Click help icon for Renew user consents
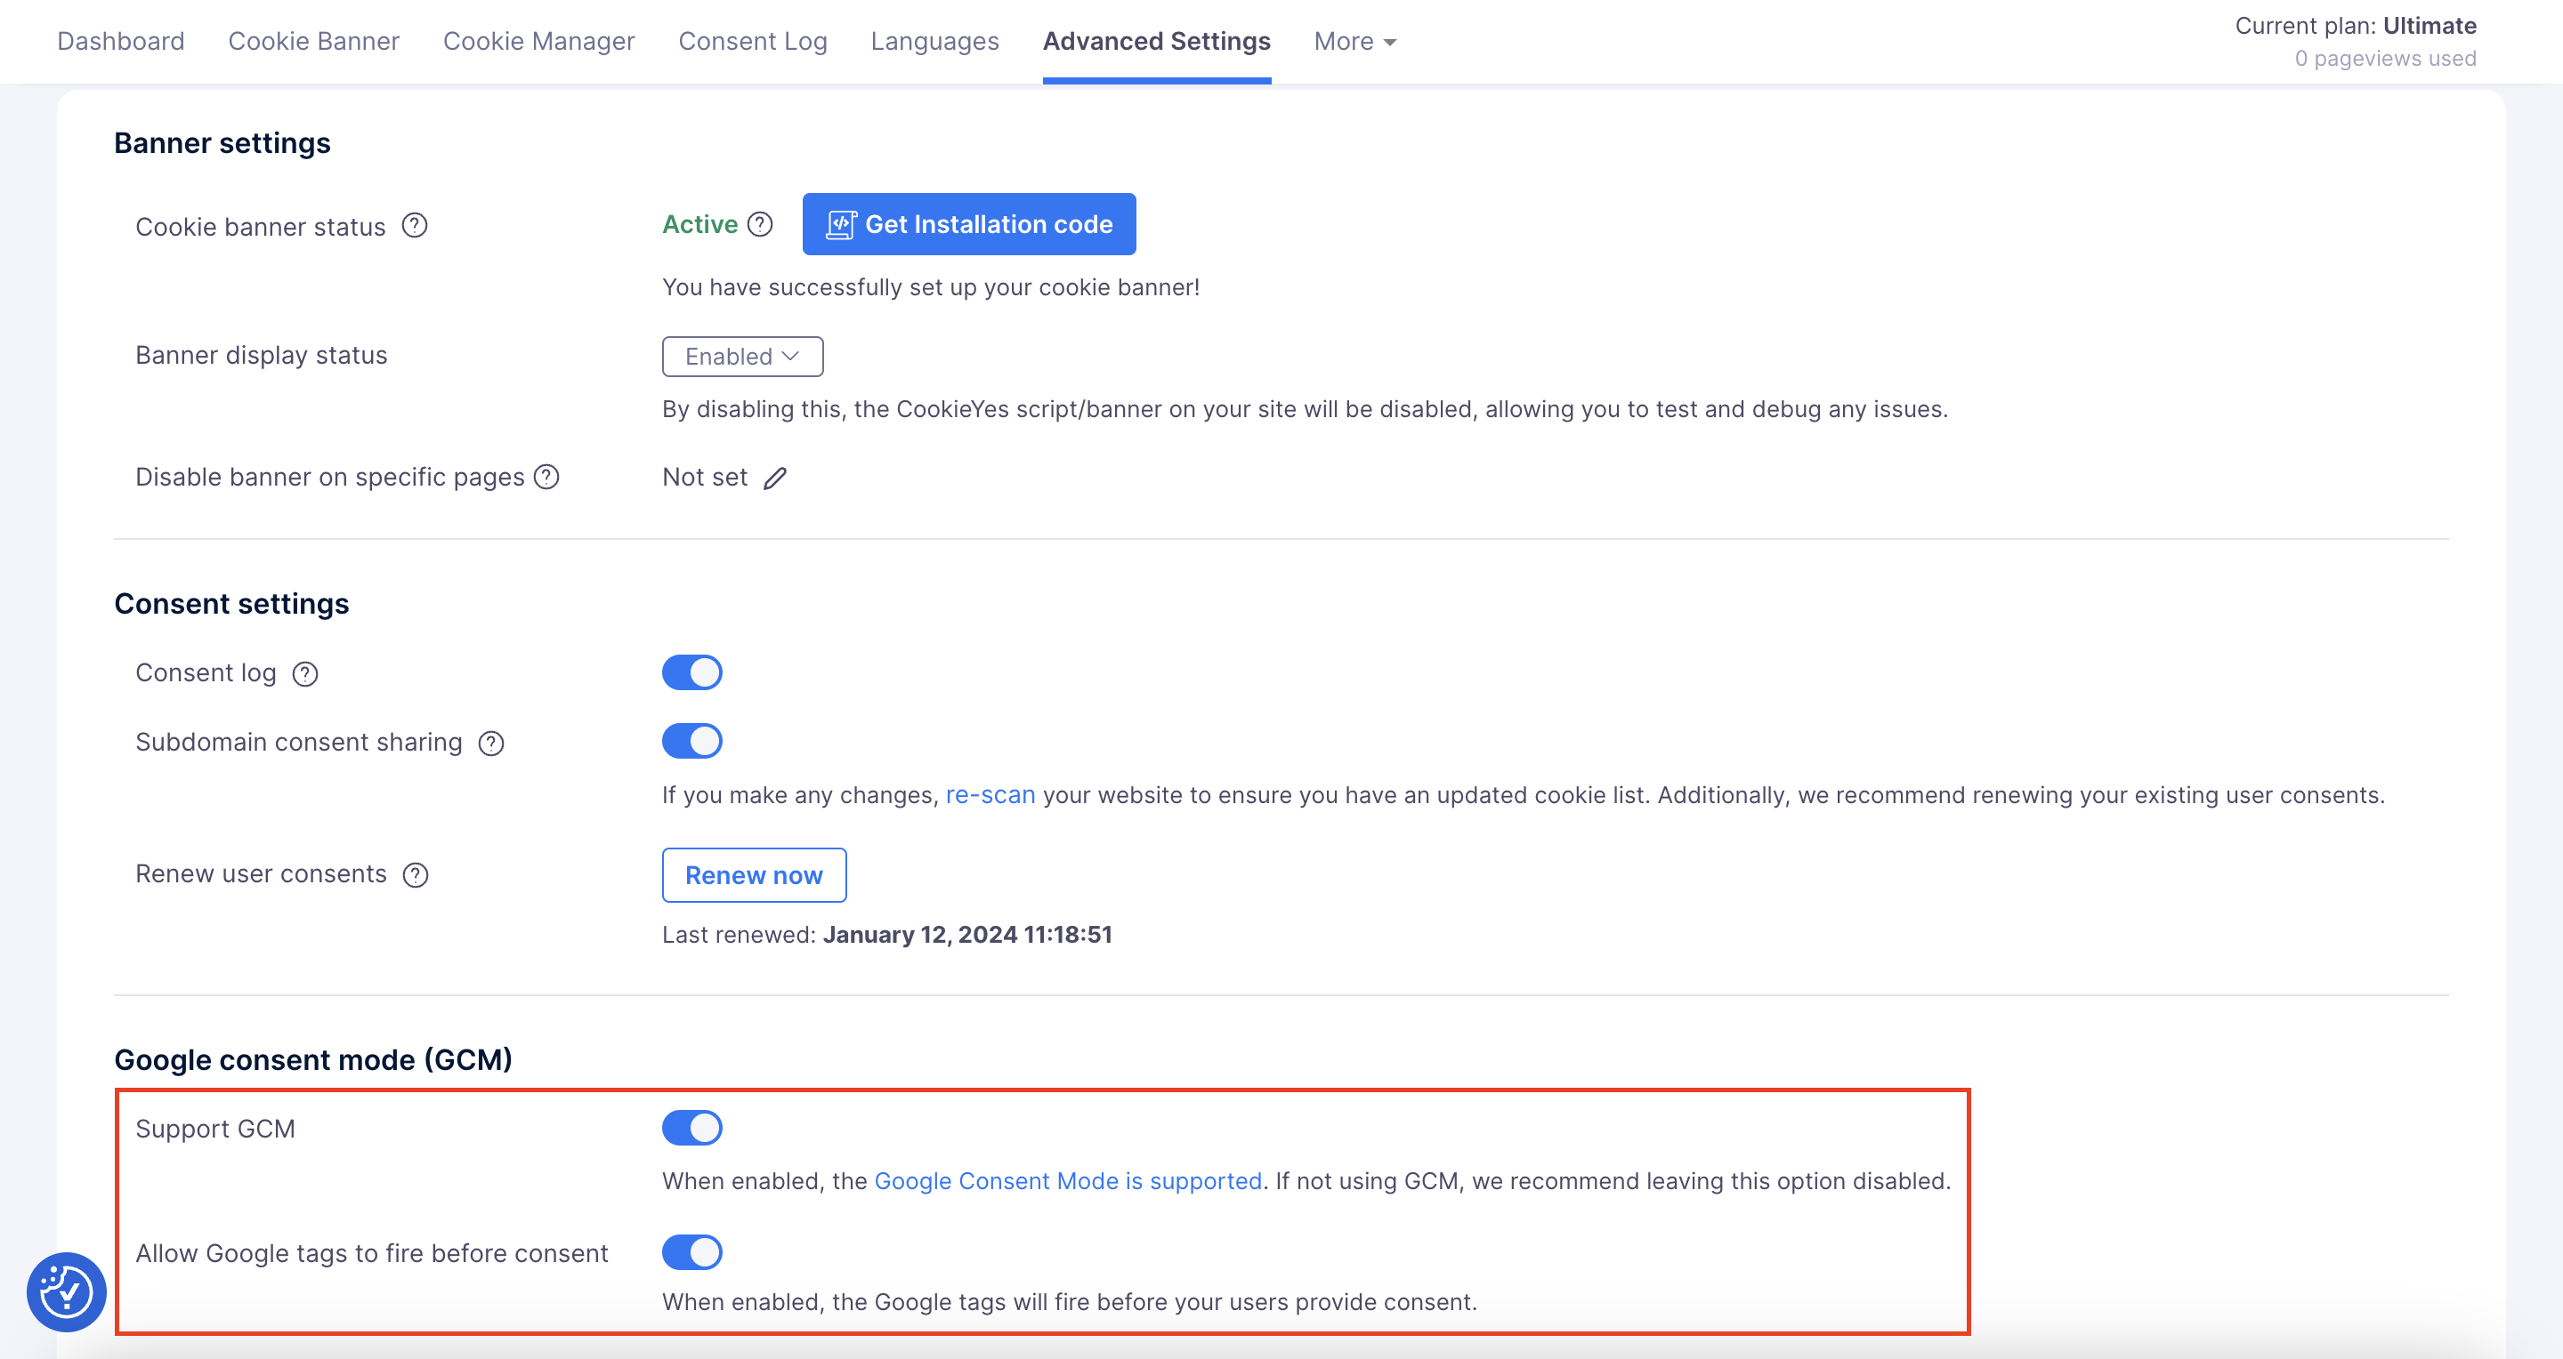 coord(415,875)
